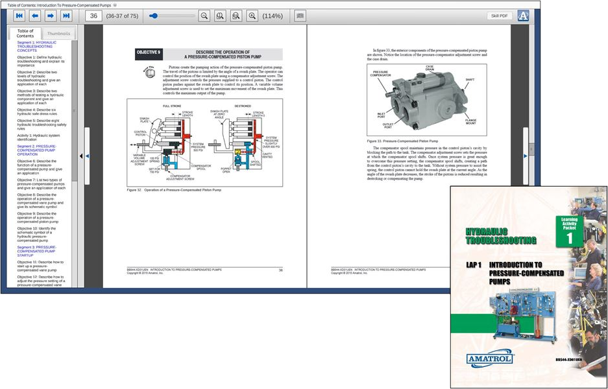Open Objective 8: vane pump operation
Image resolution: width=608 pixels, height=389 pixels.
(40, 201)
